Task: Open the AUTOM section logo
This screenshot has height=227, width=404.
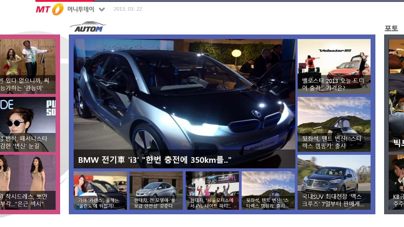Action: tap(88, 27)
